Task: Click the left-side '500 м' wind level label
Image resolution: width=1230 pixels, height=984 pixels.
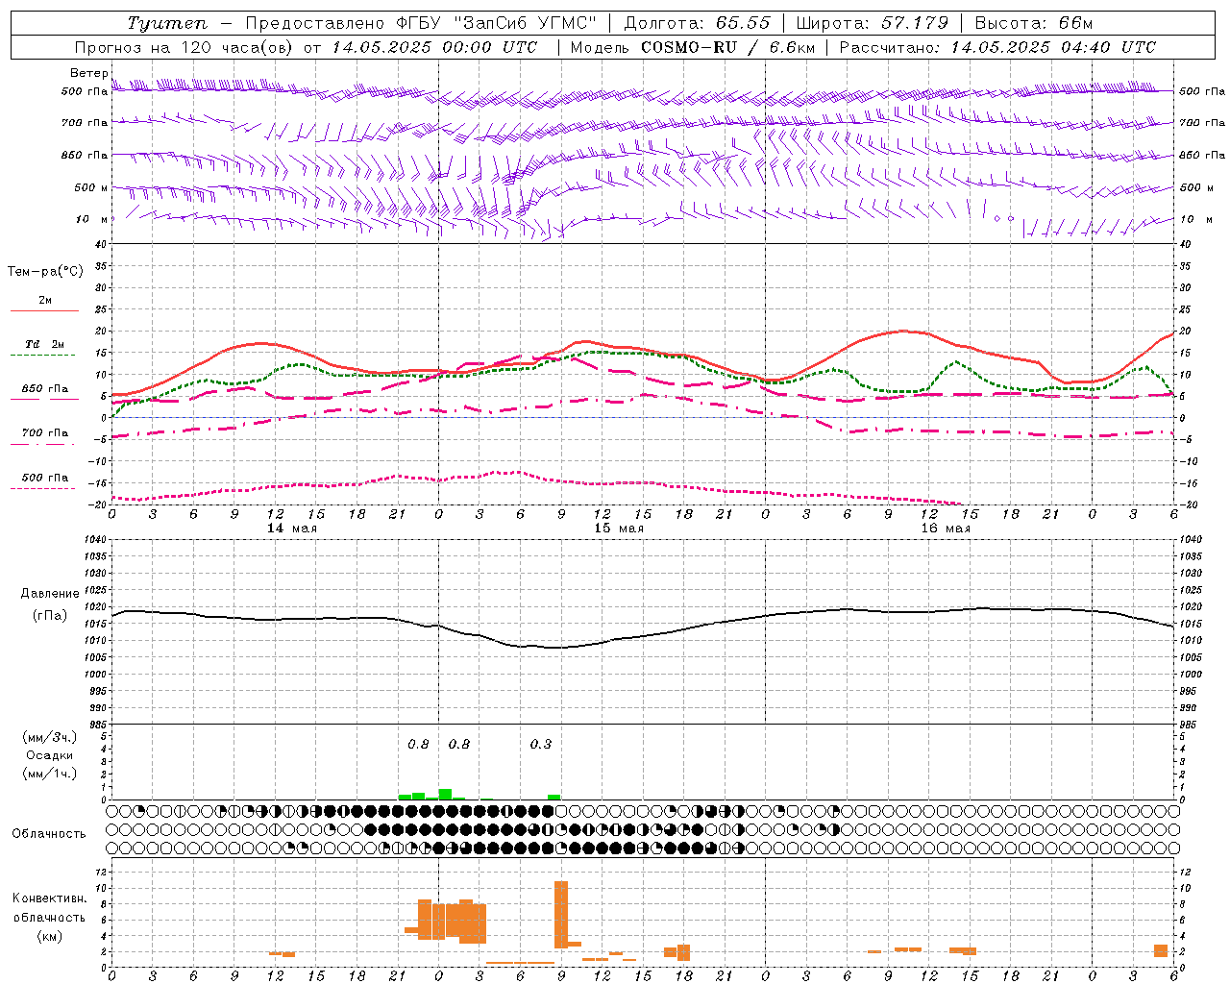Action: 91,187
